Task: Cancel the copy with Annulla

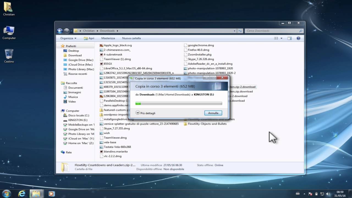Action: coord(213,113)
